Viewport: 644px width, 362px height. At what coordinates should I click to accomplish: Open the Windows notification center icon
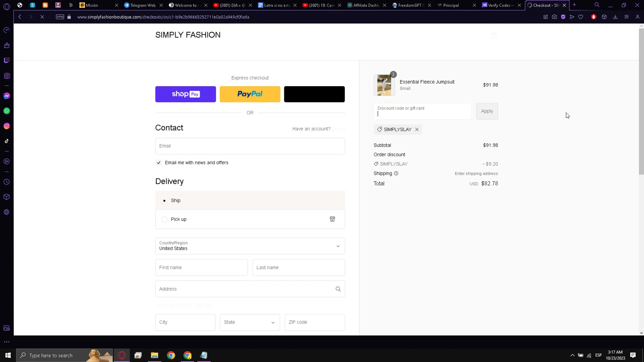tap(633, 355)
